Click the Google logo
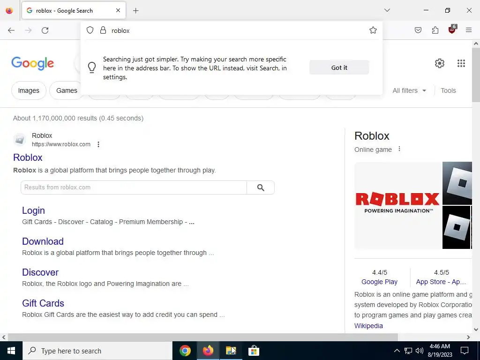Viewport: 480px width, 360px height. [x=33, y=63]
